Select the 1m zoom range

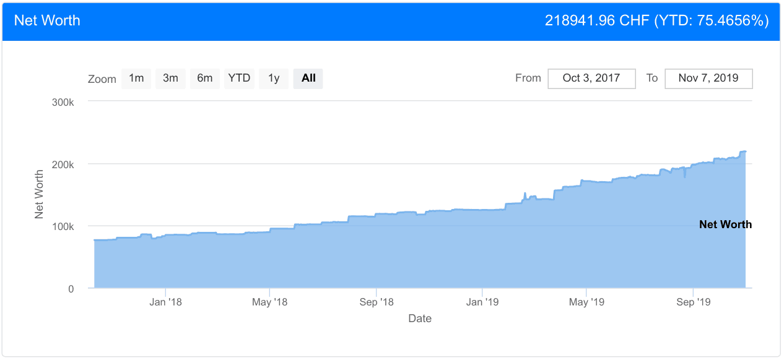(136, 79)
